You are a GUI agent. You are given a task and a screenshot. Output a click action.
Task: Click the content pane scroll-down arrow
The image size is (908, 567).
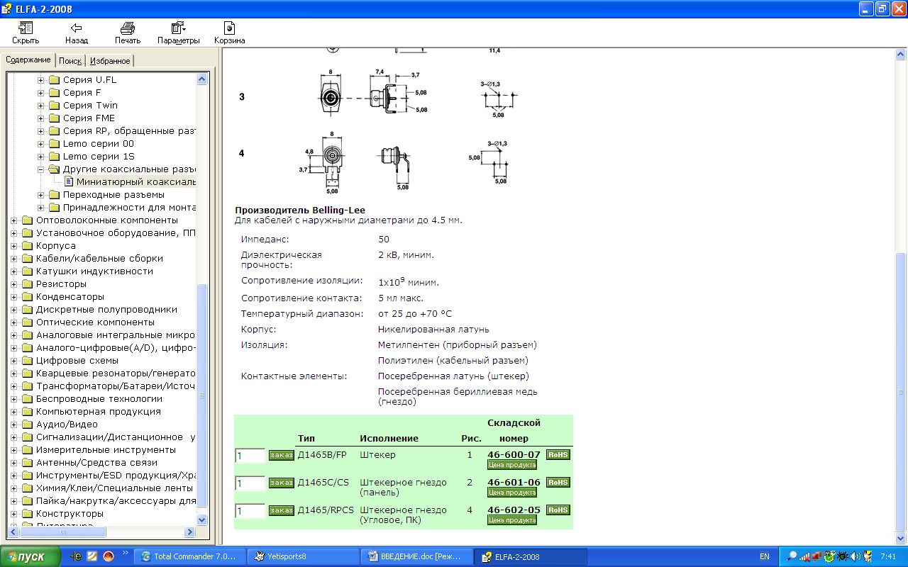click(x=901, y=539)
